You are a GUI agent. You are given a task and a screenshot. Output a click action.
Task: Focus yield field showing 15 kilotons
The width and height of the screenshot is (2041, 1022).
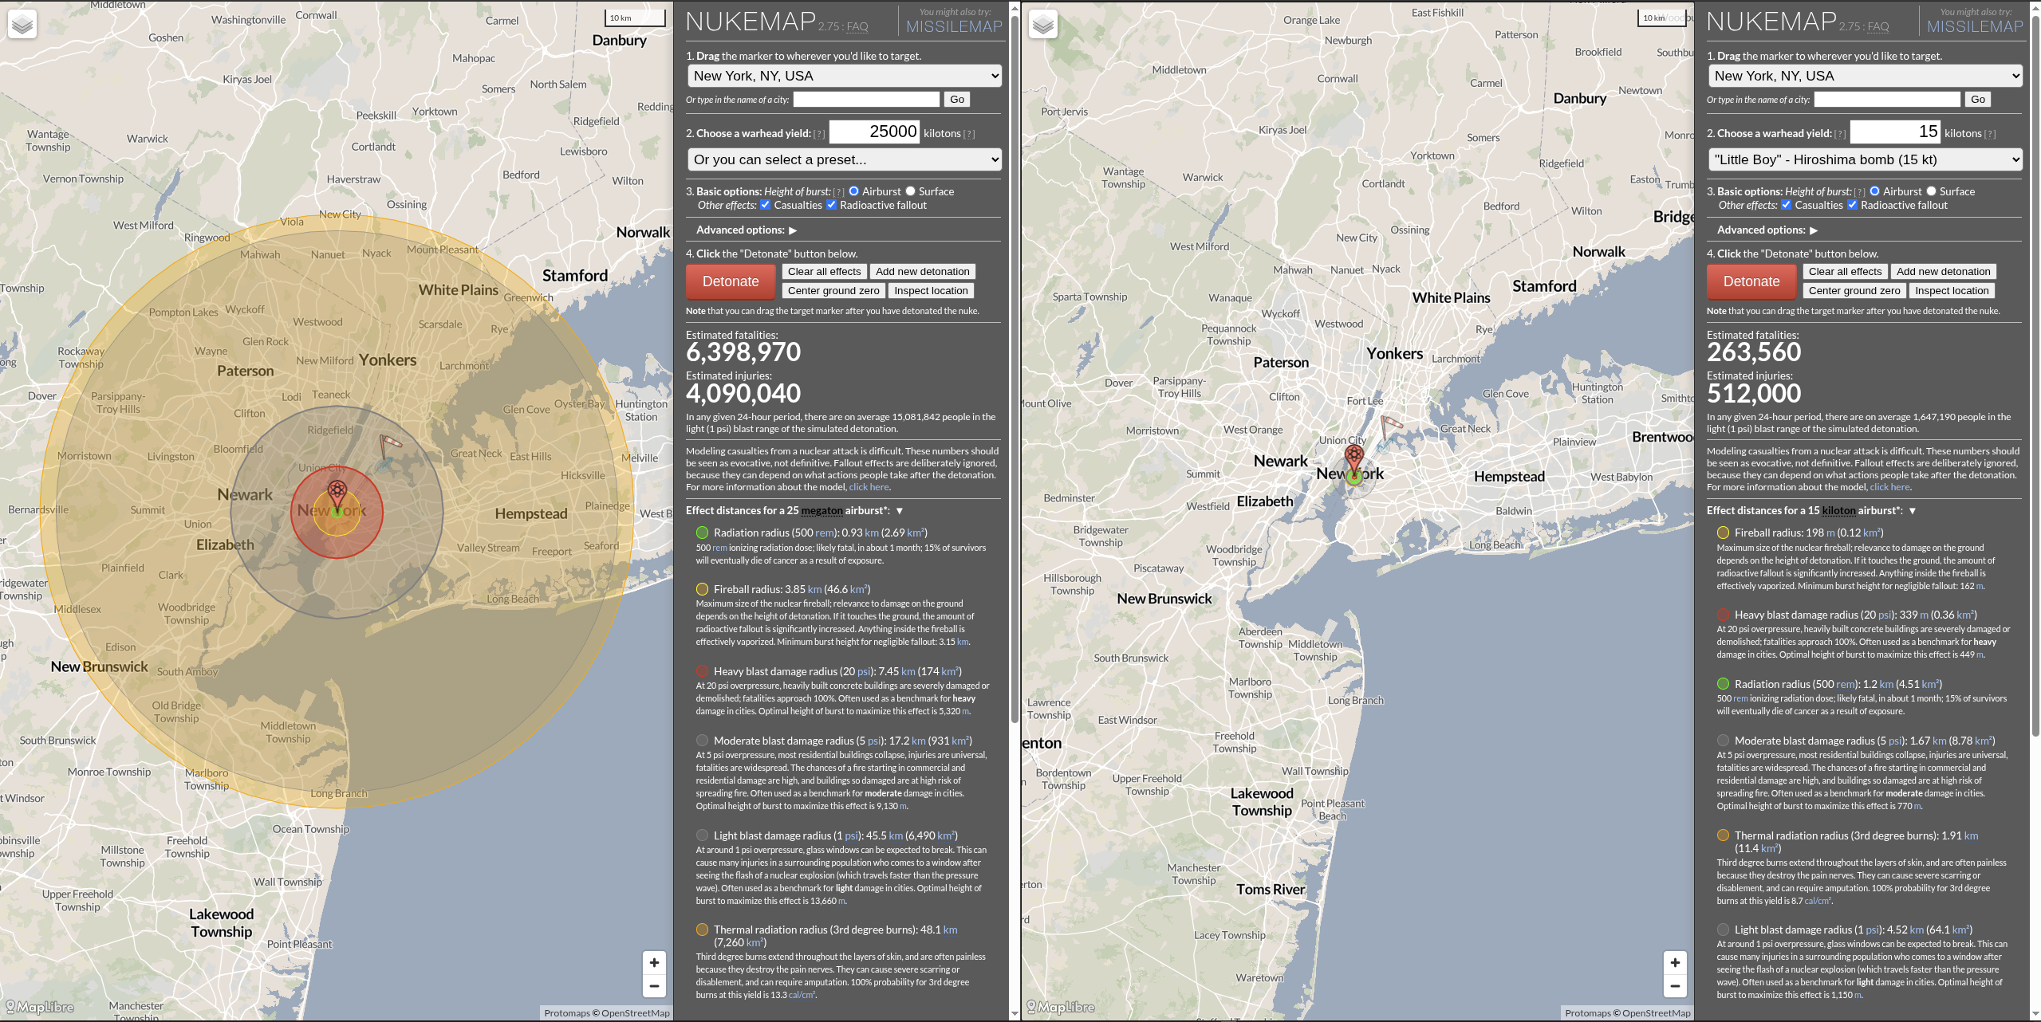[1896, 132]
